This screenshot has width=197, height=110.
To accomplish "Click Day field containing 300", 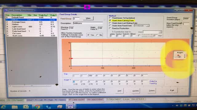I will (91, 75).
